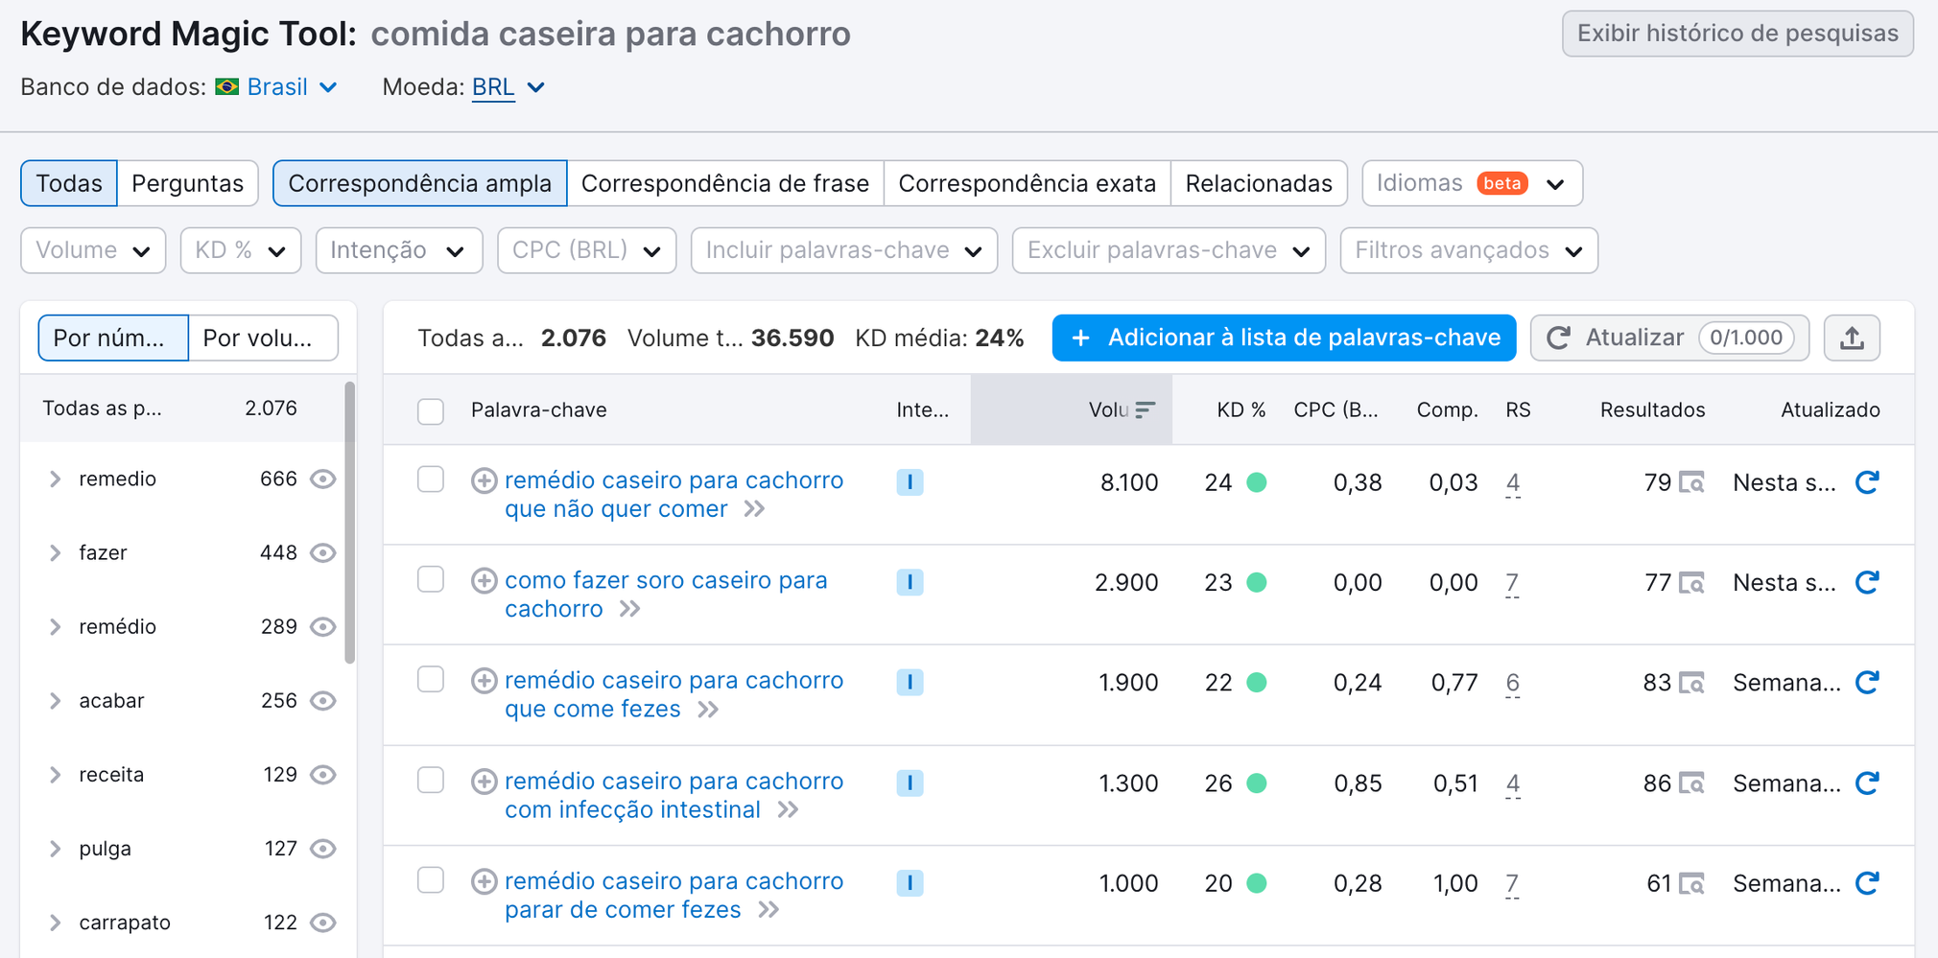The height and width of the screenshot is (958, 1938).
Task: Click the green KD difficulty indicator on first row
Action: pyautogui.click(x=1258, y=482)
